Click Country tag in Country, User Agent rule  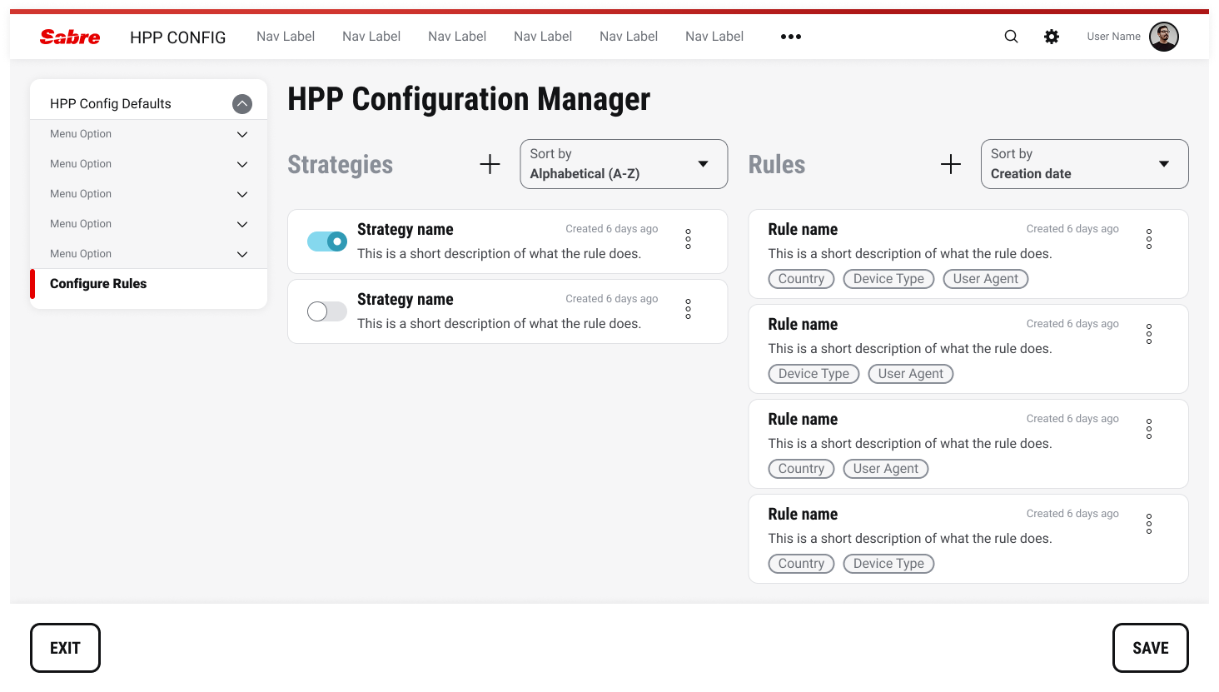pyautogui.click(x=801, y=469)
